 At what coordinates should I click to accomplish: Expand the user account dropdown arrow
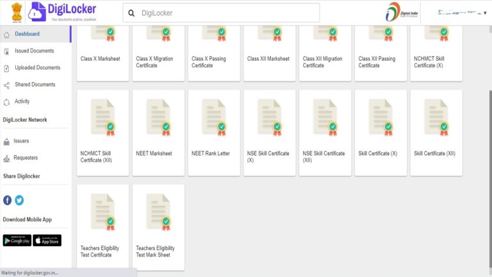pos(485,13)
